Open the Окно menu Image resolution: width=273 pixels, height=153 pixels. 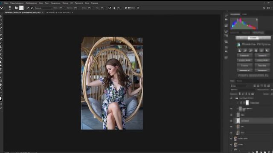coord(87,3)
